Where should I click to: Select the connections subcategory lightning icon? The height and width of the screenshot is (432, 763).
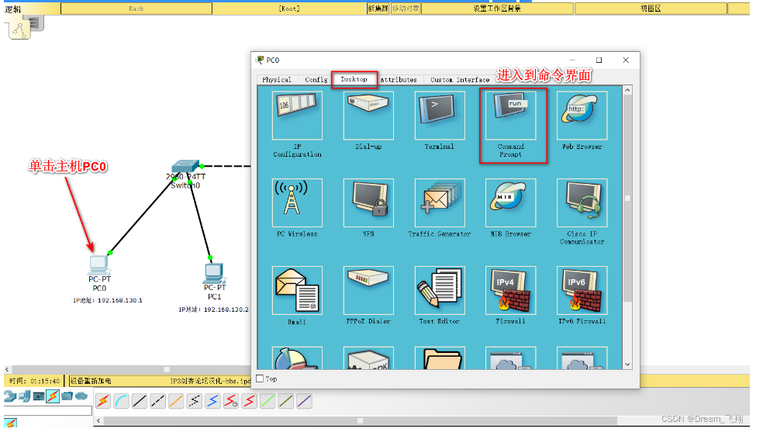[11, 423]
